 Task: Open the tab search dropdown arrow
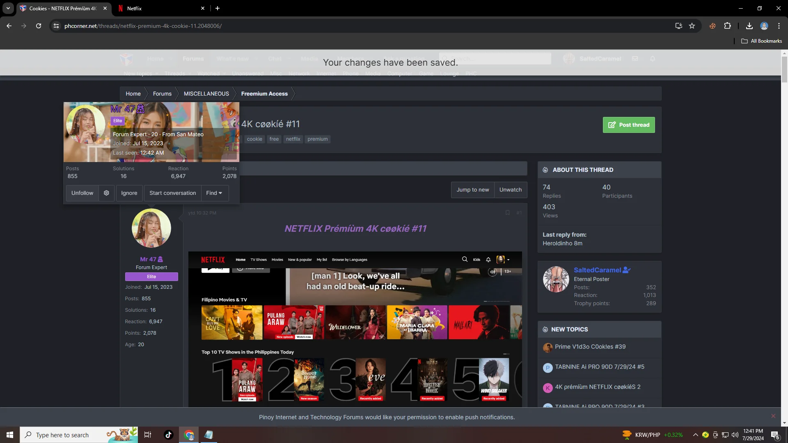click(8, 8)
